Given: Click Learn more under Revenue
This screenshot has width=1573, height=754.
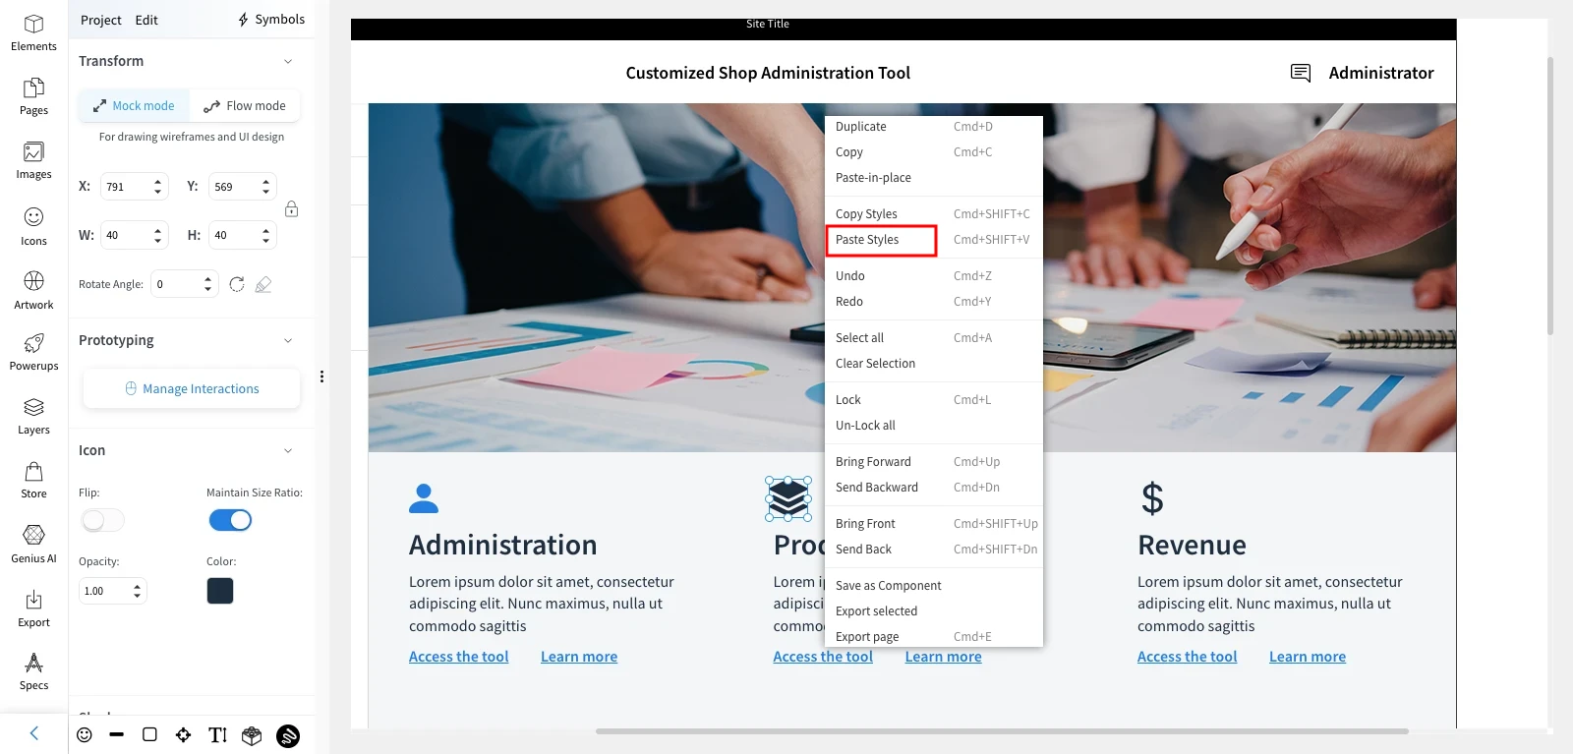Looking at the screenshot, I should (x=1308, y=657).
